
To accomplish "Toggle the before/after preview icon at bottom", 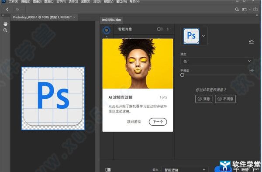I will coord(108,169).
